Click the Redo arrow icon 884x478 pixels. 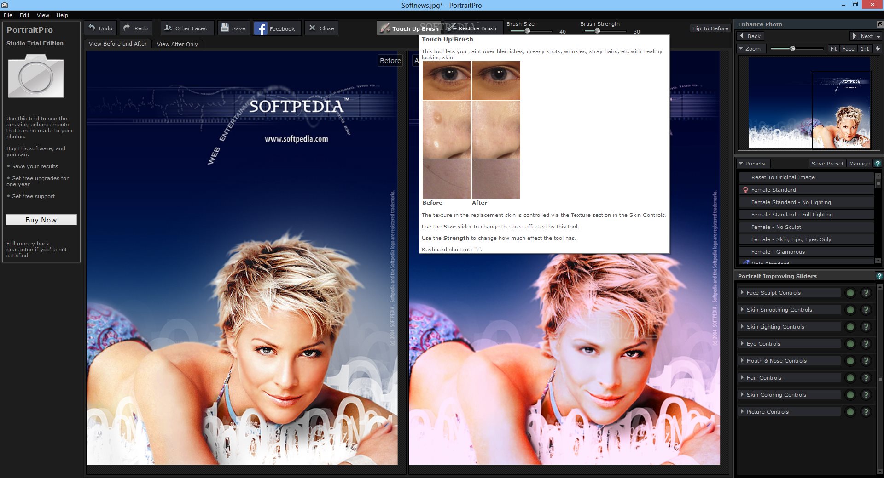click(x=127, y=28)
